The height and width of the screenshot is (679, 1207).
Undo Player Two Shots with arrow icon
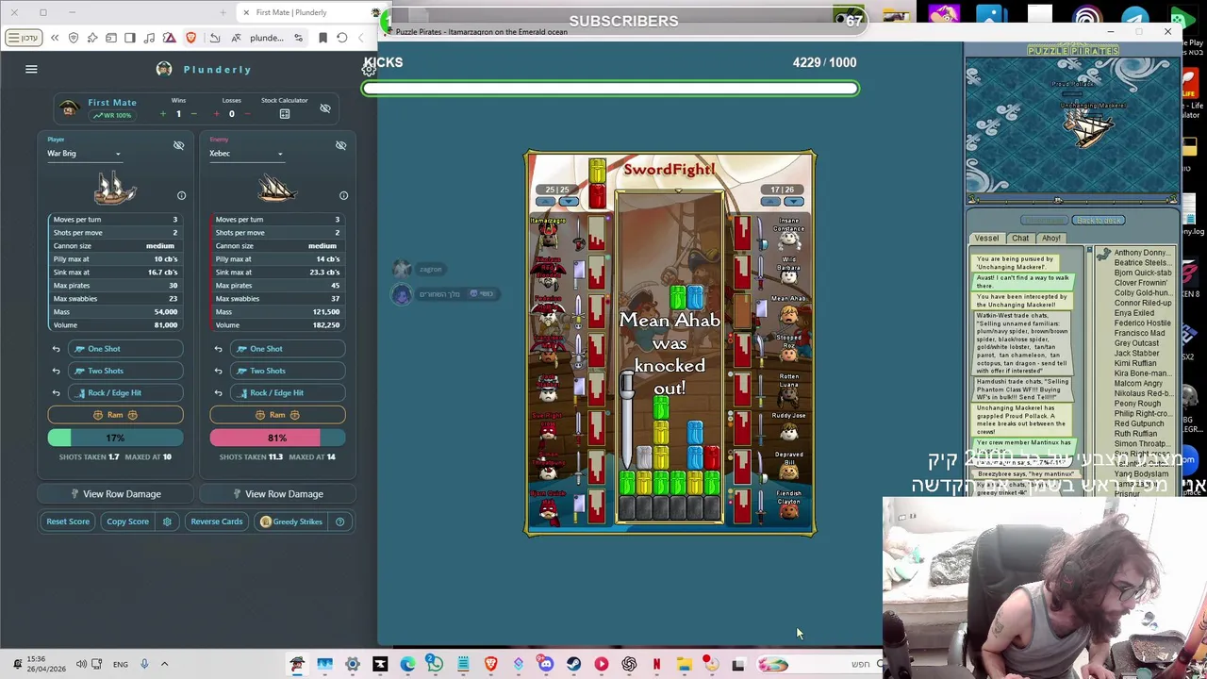click(56, 371)
